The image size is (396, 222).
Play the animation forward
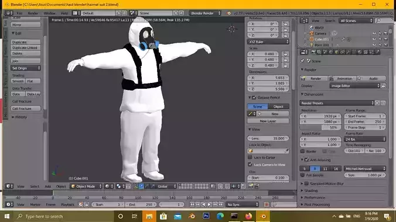coord(209,204)
